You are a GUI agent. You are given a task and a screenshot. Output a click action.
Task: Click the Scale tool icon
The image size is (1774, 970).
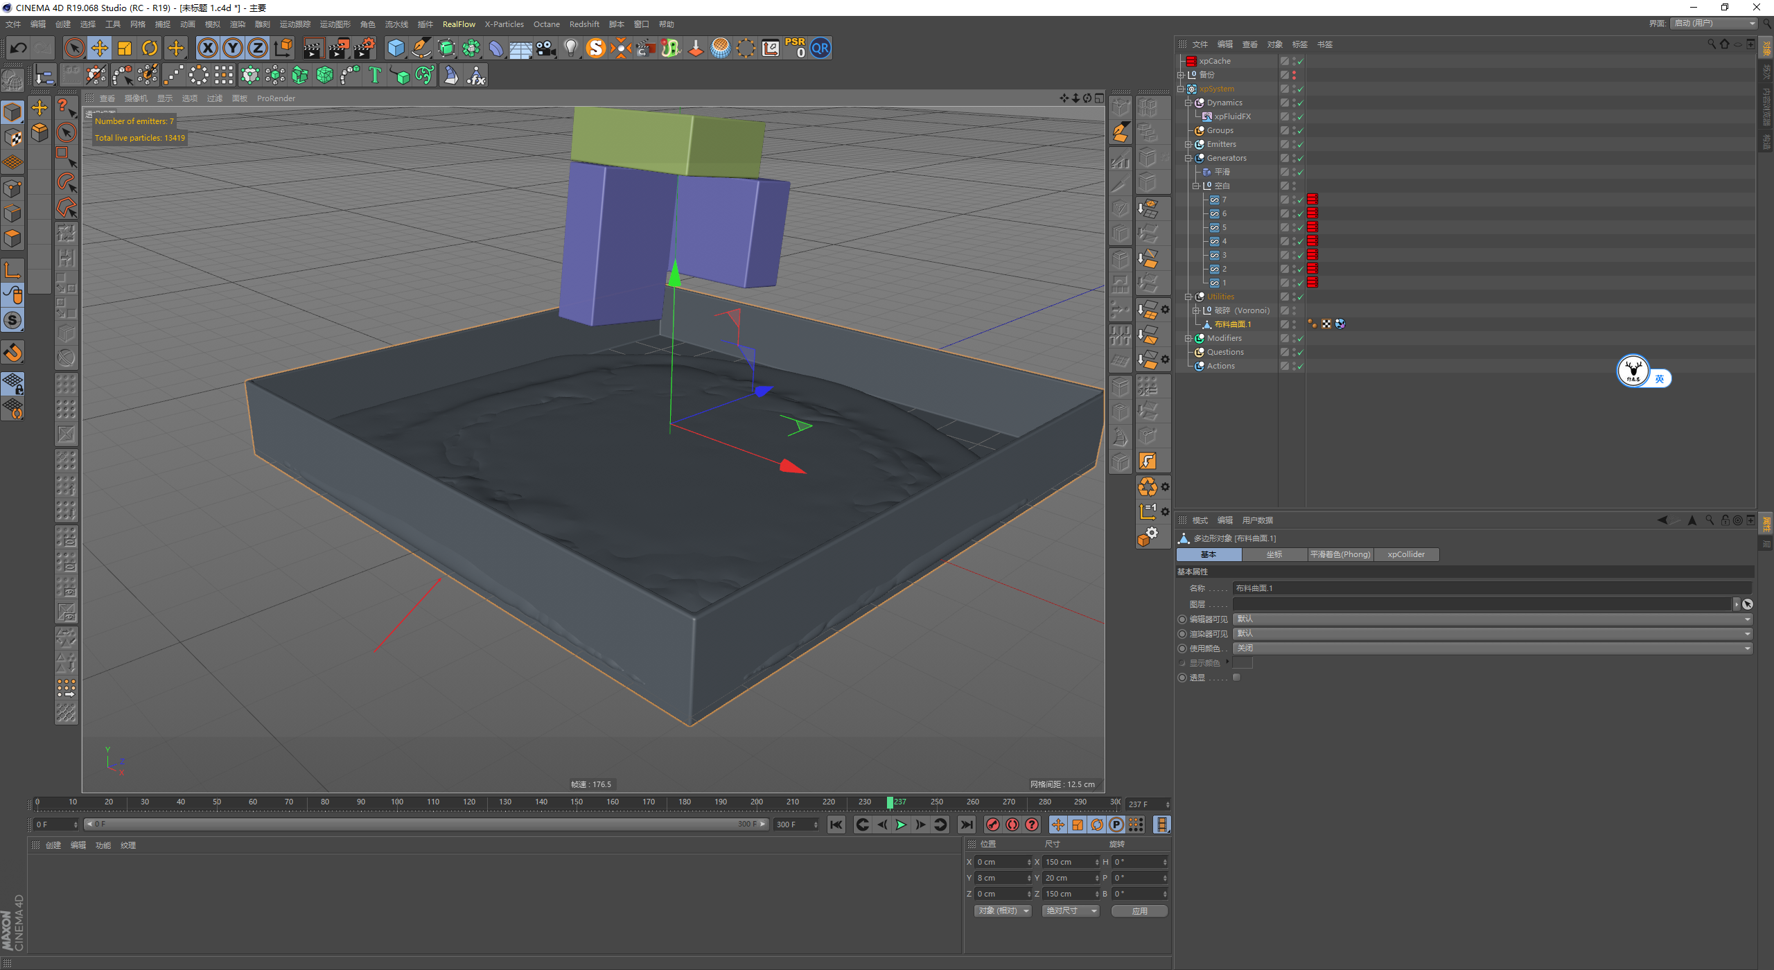pyautogui.click(x=125, y=48)
